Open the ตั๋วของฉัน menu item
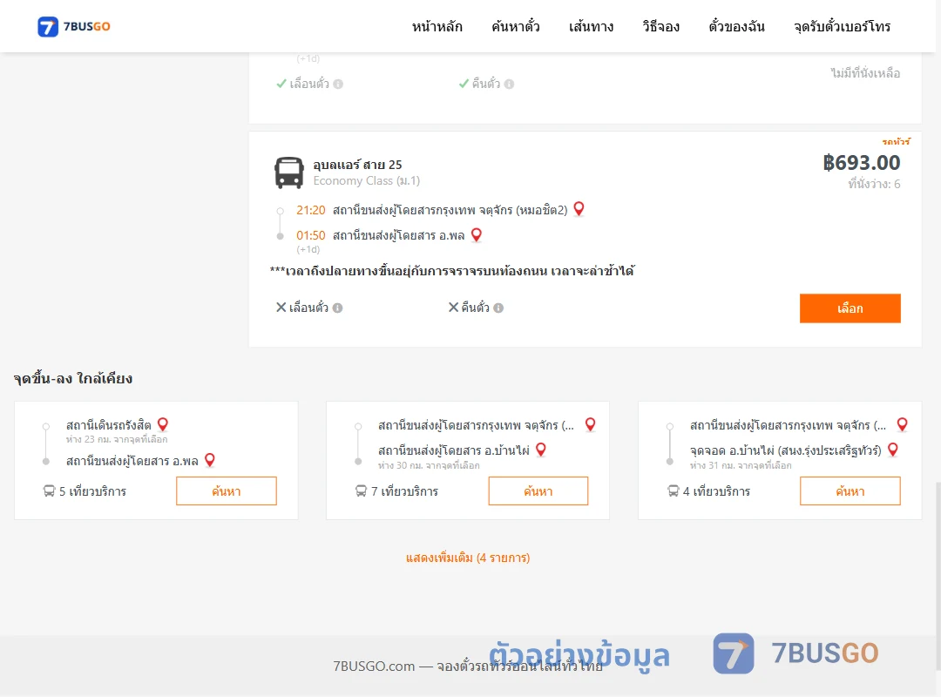The image size is (941, 697). (x=736, y=26)
